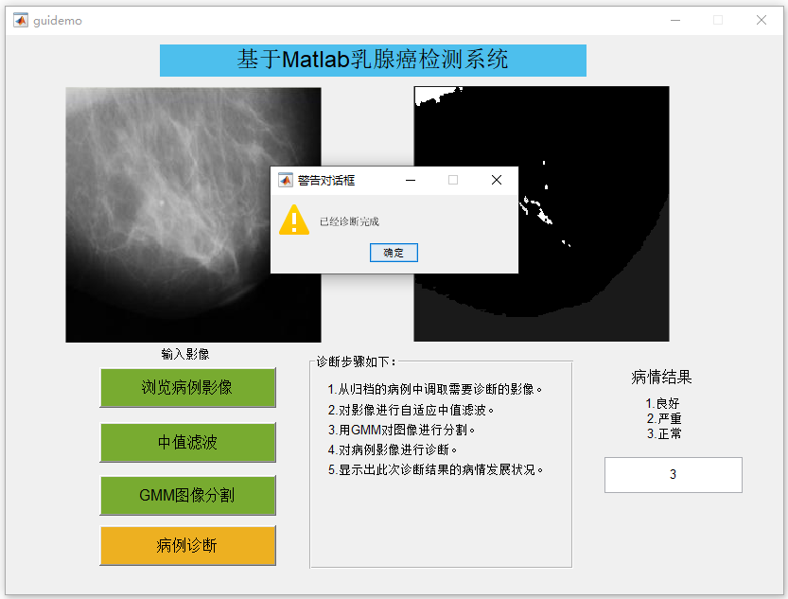The image size is (788, 599).
Task: Click the MATLAB icon in the guidemo title bar
Action: 21,21
